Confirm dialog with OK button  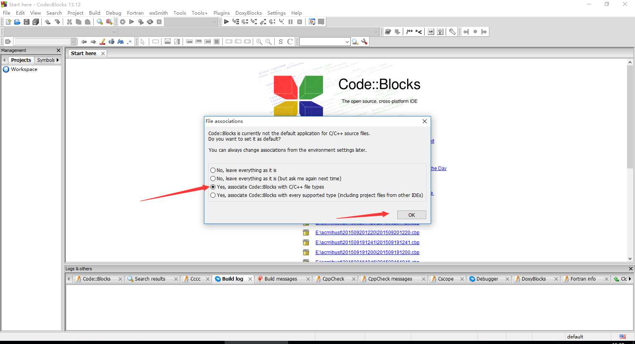tap(412, 215)
